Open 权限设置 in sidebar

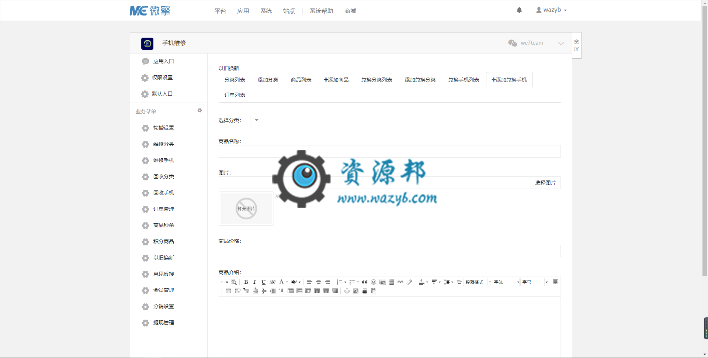162,78
